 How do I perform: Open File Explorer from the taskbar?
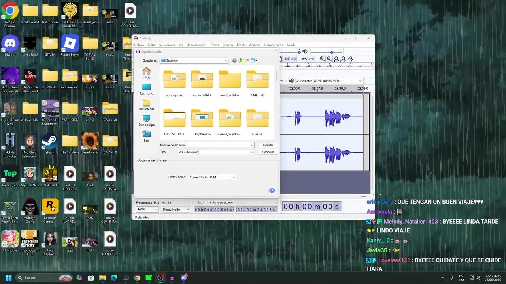tap(102, 278)
